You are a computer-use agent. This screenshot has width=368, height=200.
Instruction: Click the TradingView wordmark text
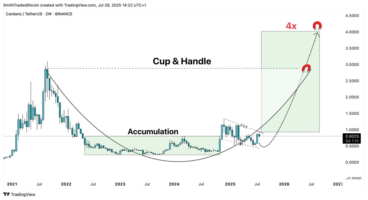(x=23, y=194)
